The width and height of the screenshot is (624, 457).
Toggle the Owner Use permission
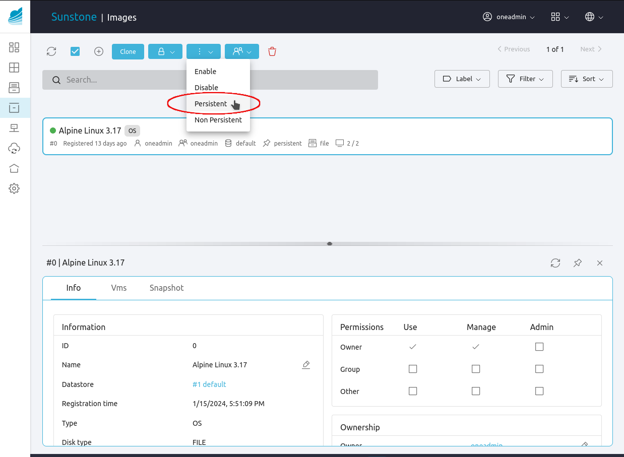pos(413,347)
